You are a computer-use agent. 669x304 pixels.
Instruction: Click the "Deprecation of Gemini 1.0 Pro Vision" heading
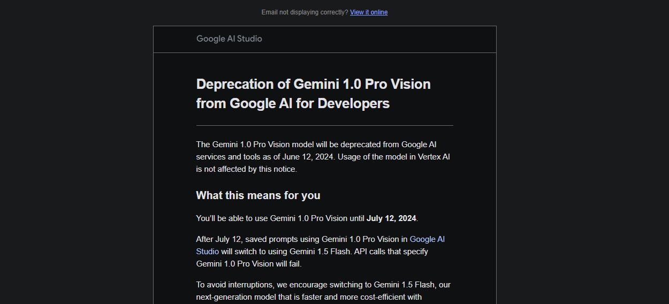(313, 85)
